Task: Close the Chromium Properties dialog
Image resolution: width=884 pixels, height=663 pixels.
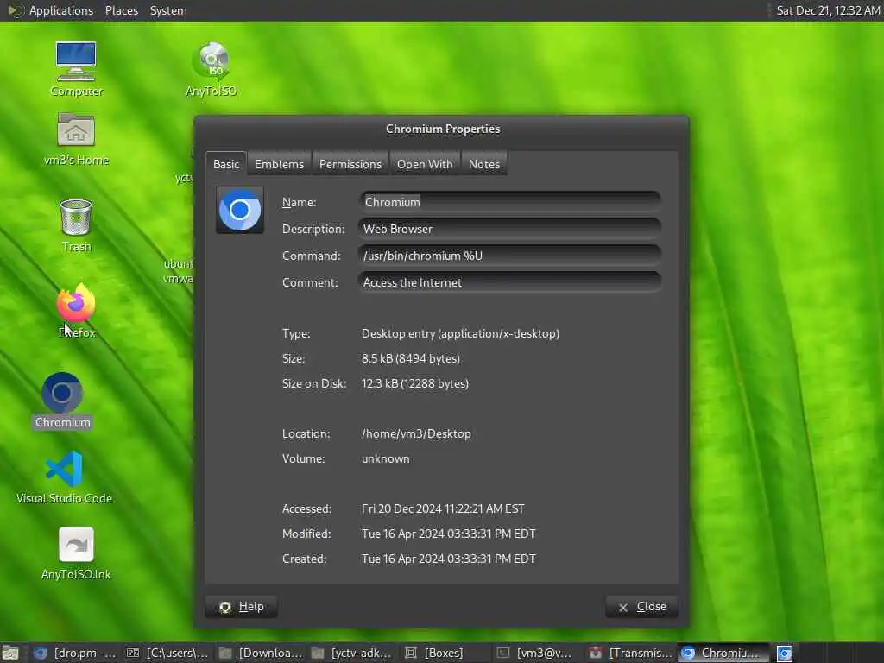Action: click(x=641, y=607)
